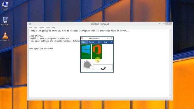This screenshot has height=109, width=194.
Task: Click Notepad horizontal scrollbar right arrow
Action: coord(168,98)
